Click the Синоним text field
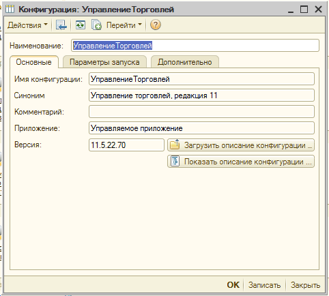The height and width of the screenshot is (296, 329). [x=201, y=95]
